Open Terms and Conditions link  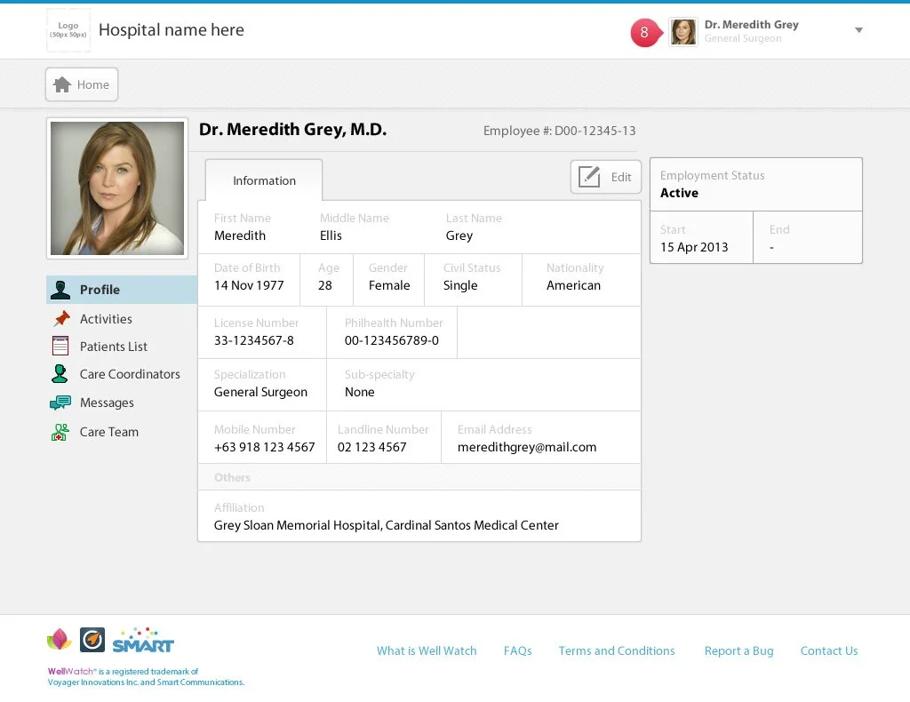point(617,651)
